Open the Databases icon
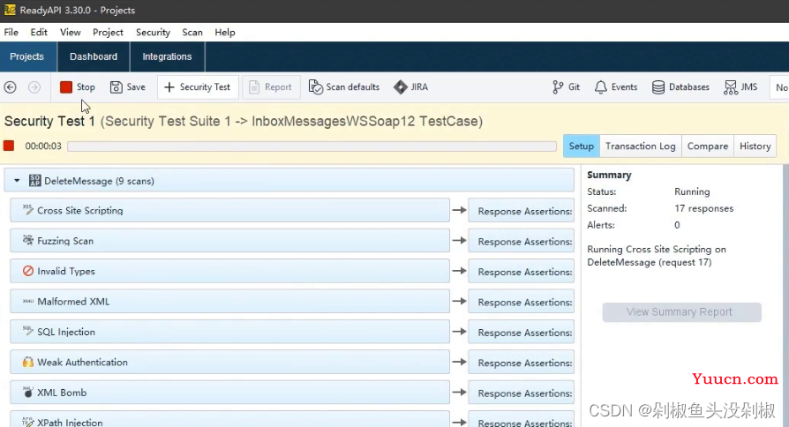 657,87
